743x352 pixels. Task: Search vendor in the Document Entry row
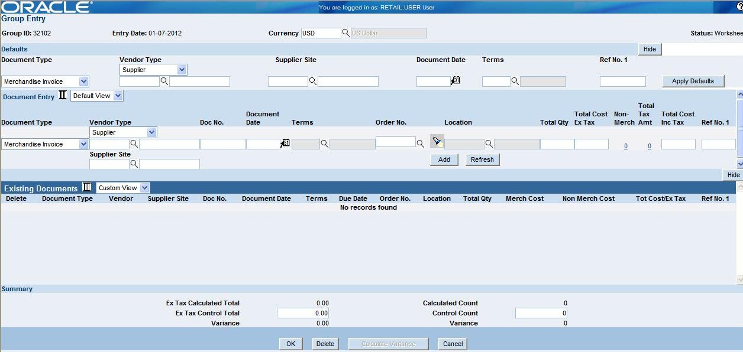(134, 144)
